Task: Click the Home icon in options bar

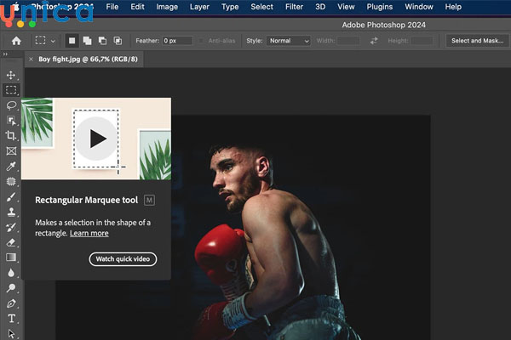Action: (16, 40)
